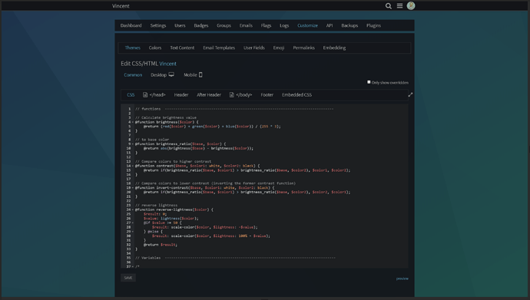Open the Embedding sub-tab
The height and width of the screenshot is (300, 530).
pyautogui.click(x=334, y=48)
